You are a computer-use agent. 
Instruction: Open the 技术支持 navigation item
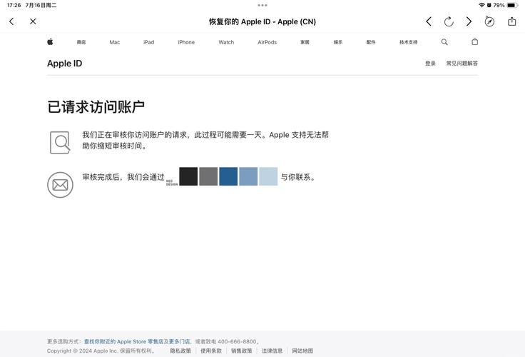408,42
